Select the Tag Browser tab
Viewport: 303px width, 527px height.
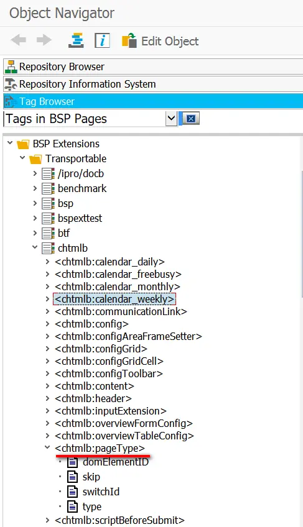click(x=153, y=101)
